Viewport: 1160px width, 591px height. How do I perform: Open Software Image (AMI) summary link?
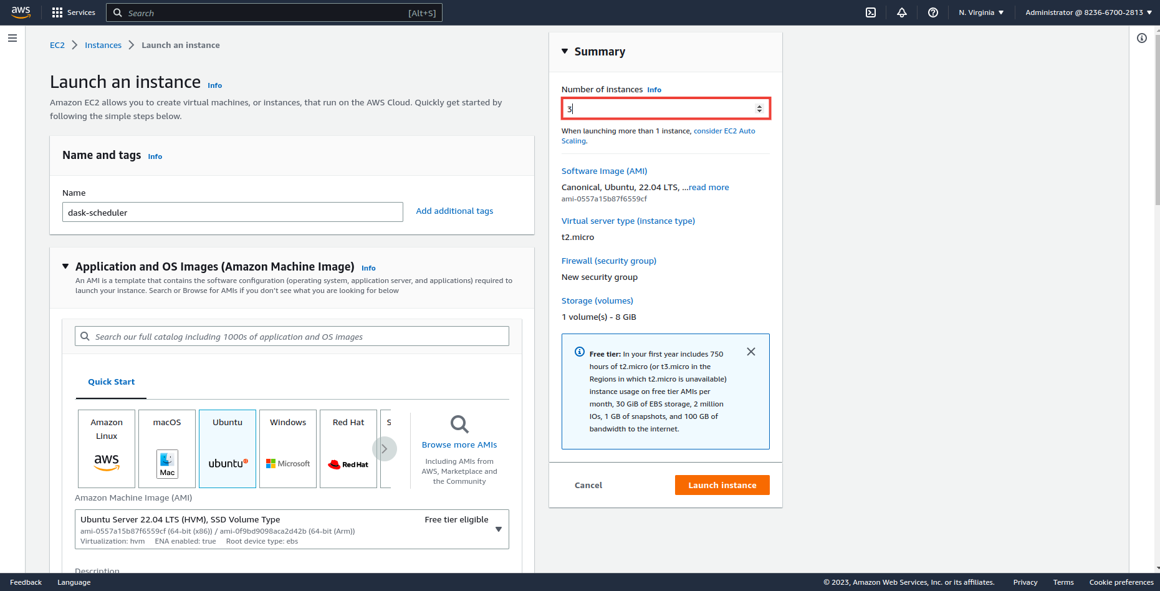[x=604, y=171]
